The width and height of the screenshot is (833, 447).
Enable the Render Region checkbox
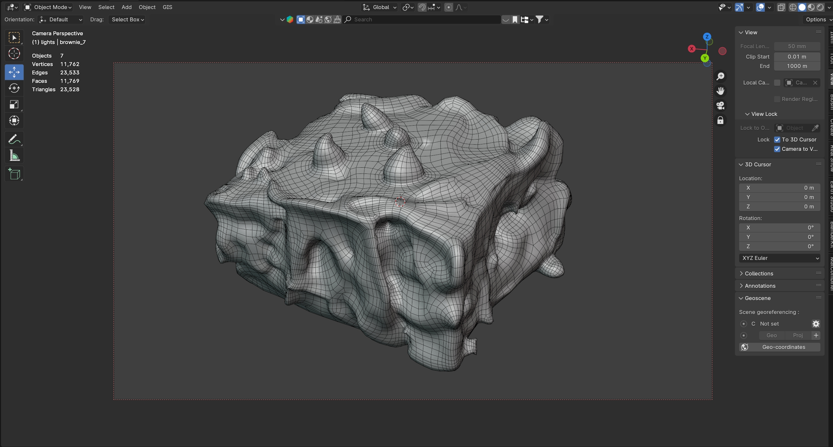pyautogui.click(x=777, y=99)
